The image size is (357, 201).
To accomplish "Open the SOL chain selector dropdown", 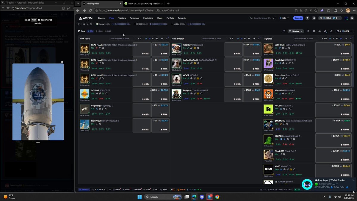I will click(x=284, y=18).
